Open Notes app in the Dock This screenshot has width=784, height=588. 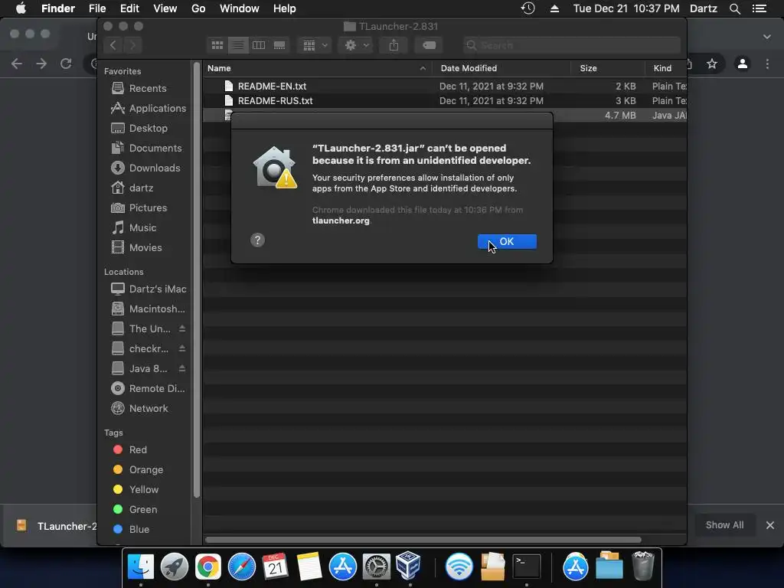[x=309, y=567]
